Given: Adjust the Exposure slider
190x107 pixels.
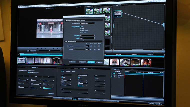Looking at the screenshot, I should (79, 49).
